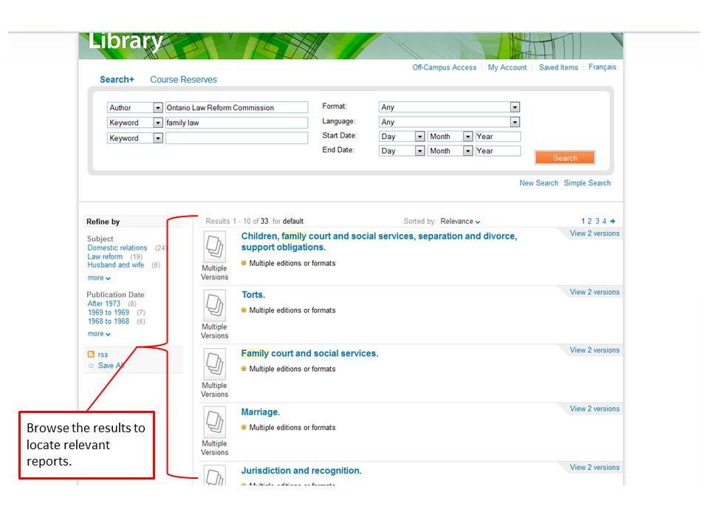Switch to Simple Search
Screen dimensions: 709x532
[587, 183]
